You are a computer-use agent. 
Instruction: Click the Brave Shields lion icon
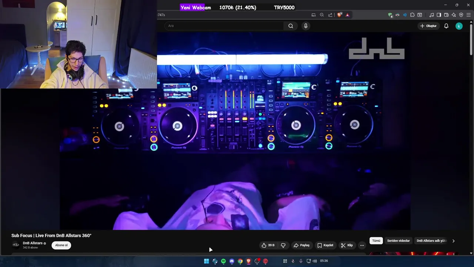pos(340,15)
